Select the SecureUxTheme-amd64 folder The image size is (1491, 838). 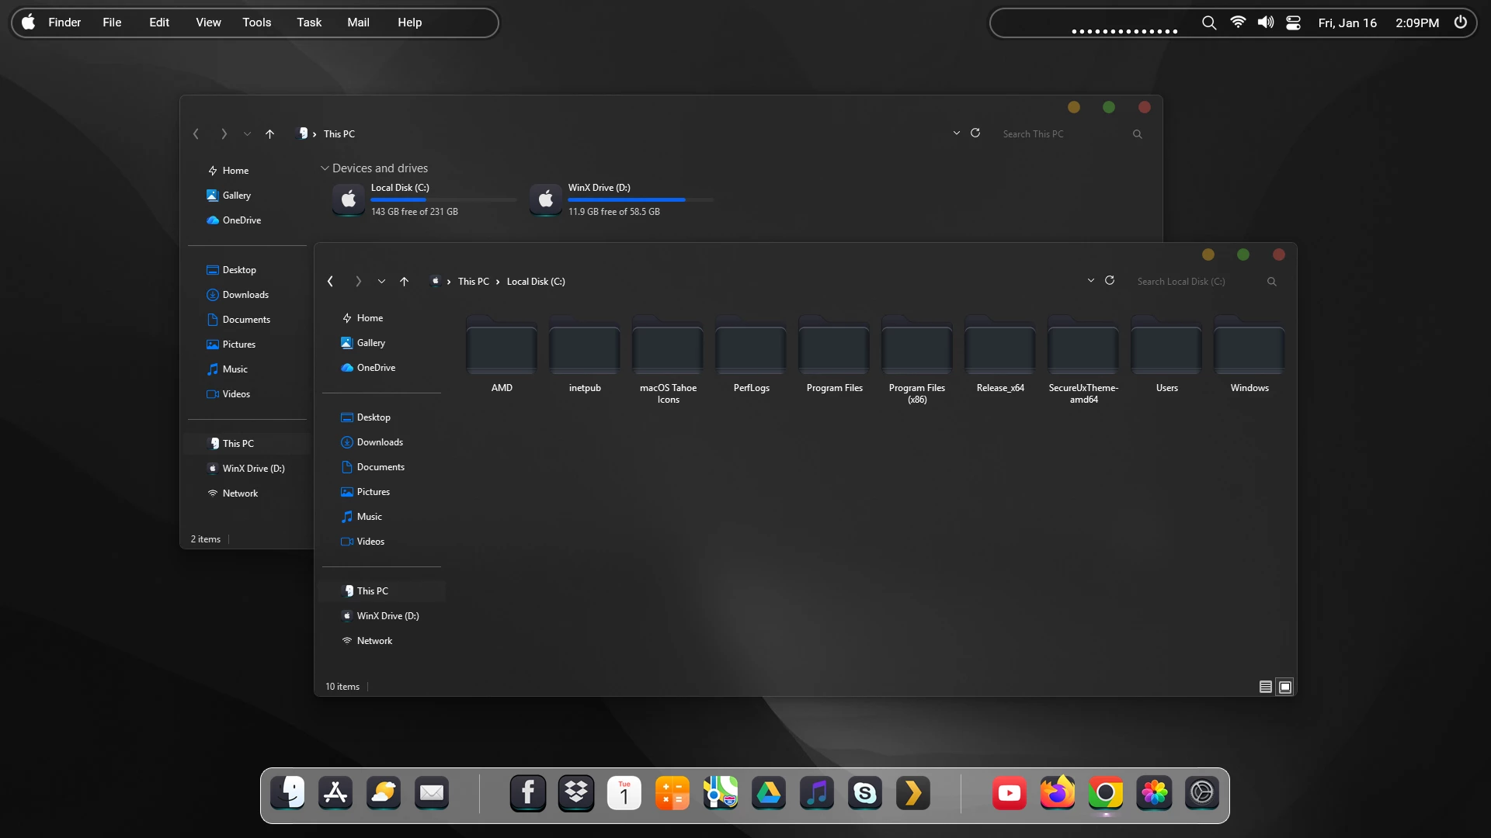pyautogui.click(x=1083, y=360)
